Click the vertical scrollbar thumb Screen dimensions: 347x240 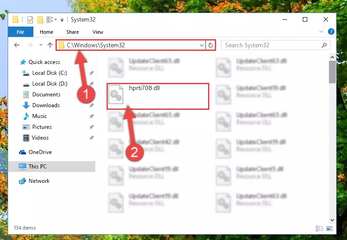point(332,72)
